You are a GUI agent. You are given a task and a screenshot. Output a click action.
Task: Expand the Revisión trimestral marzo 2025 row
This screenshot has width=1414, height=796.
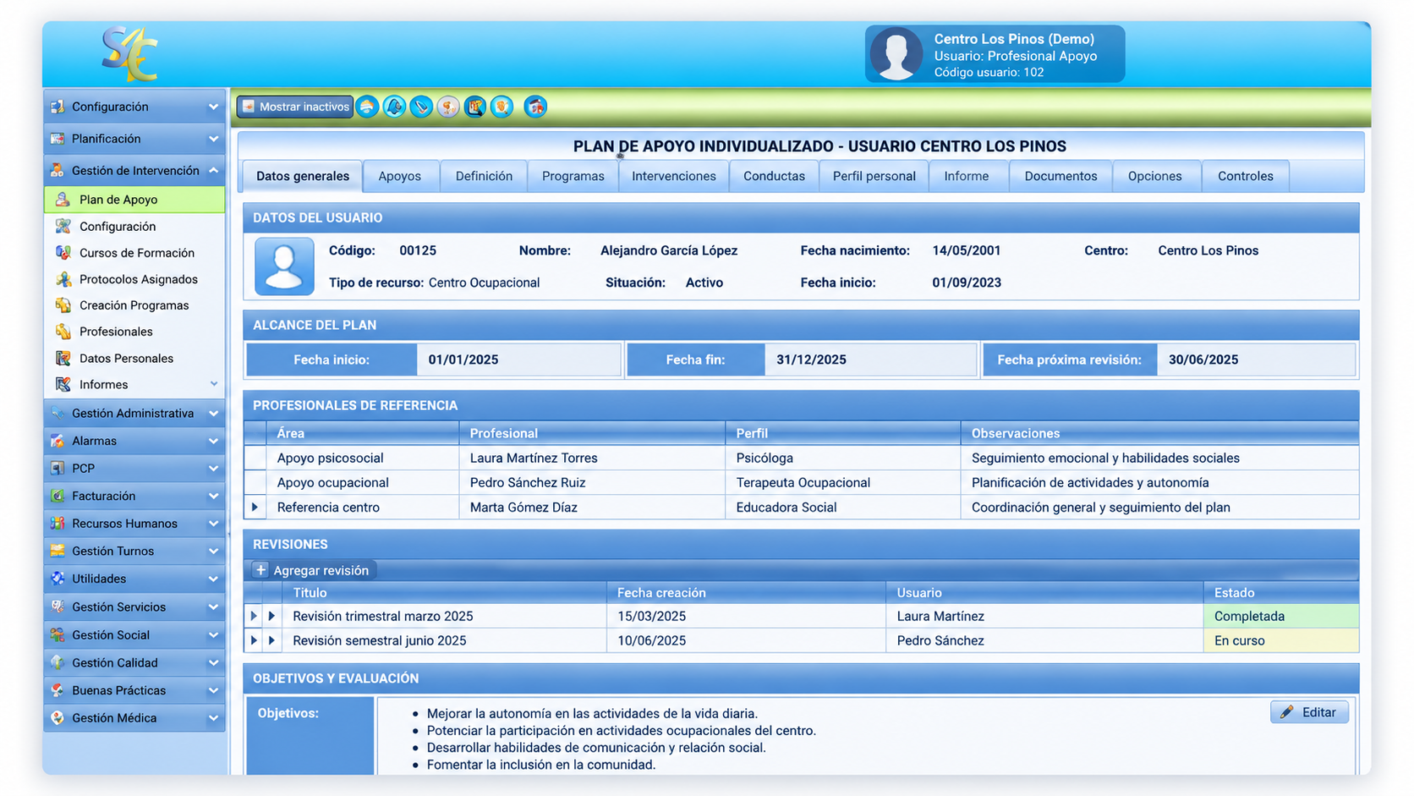click(x=254, y=616)
